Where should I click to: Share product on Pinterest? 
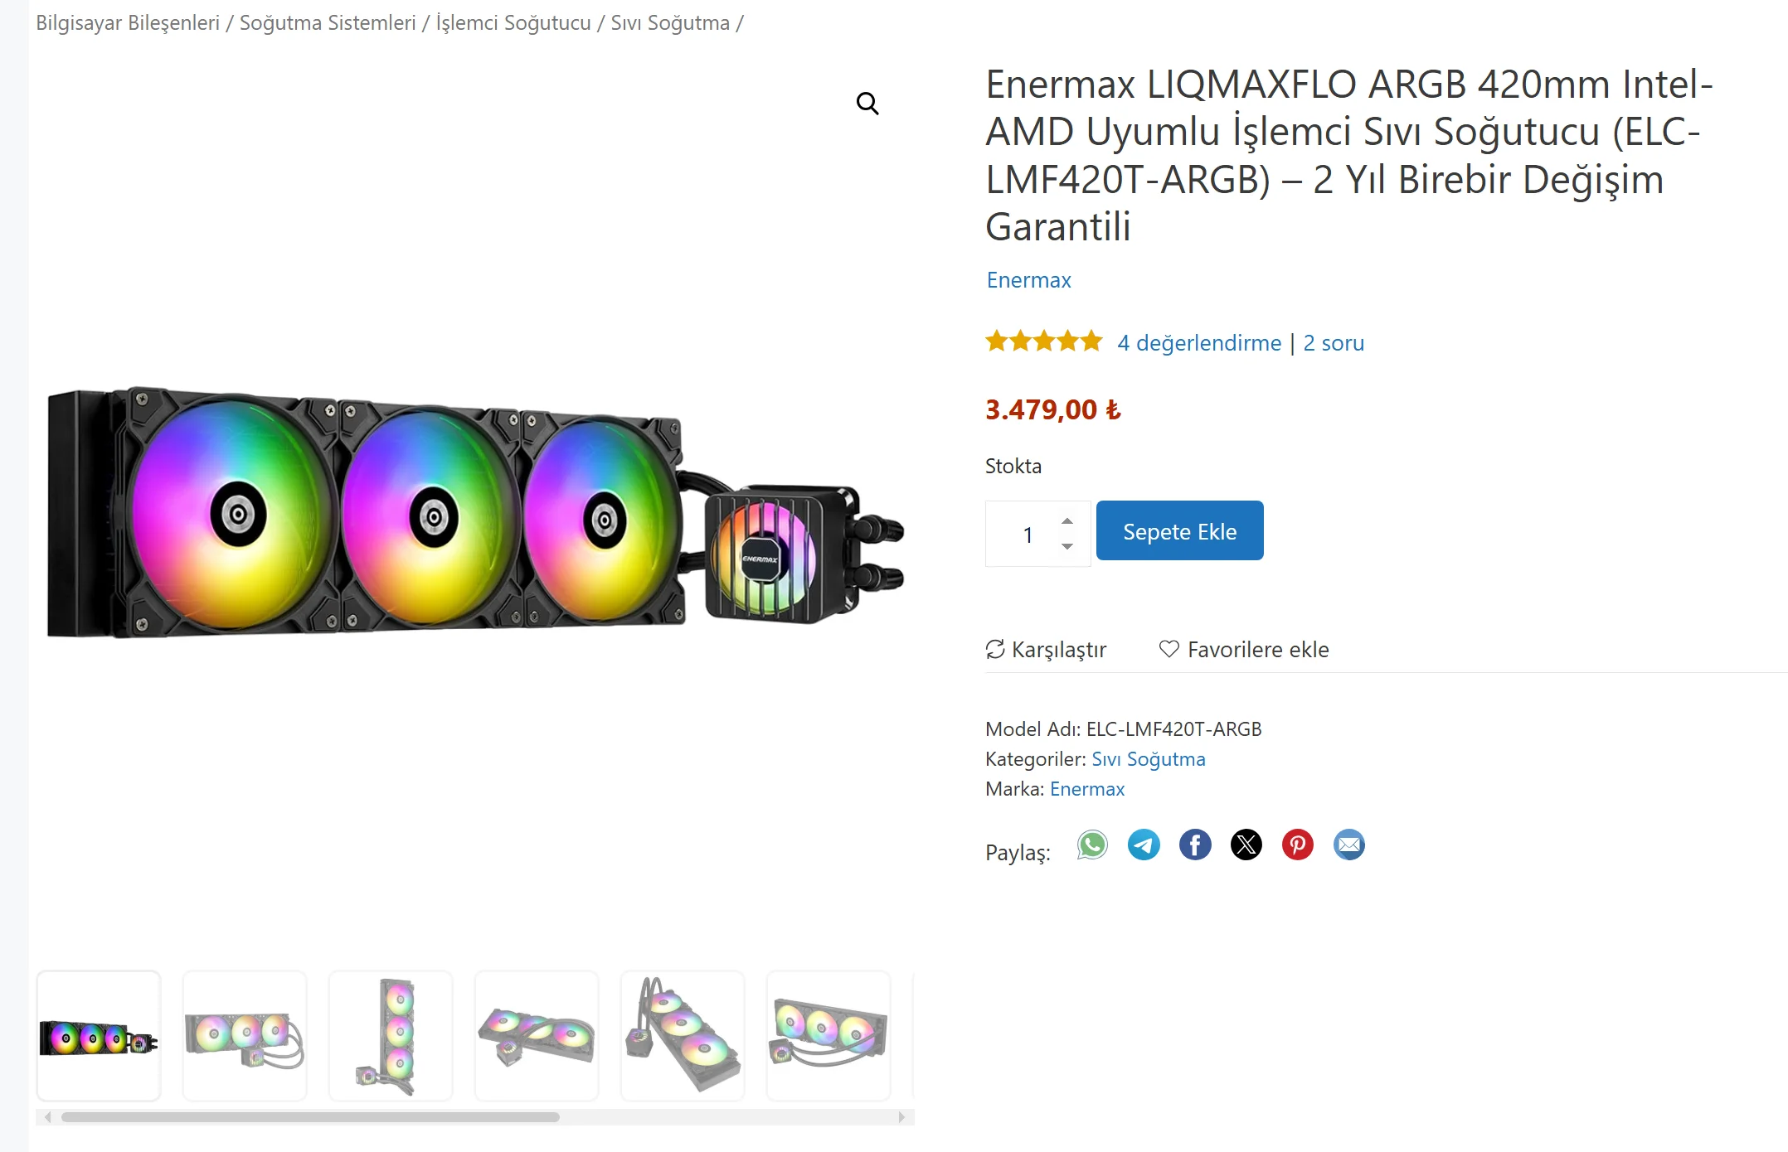pos(1298,845)
